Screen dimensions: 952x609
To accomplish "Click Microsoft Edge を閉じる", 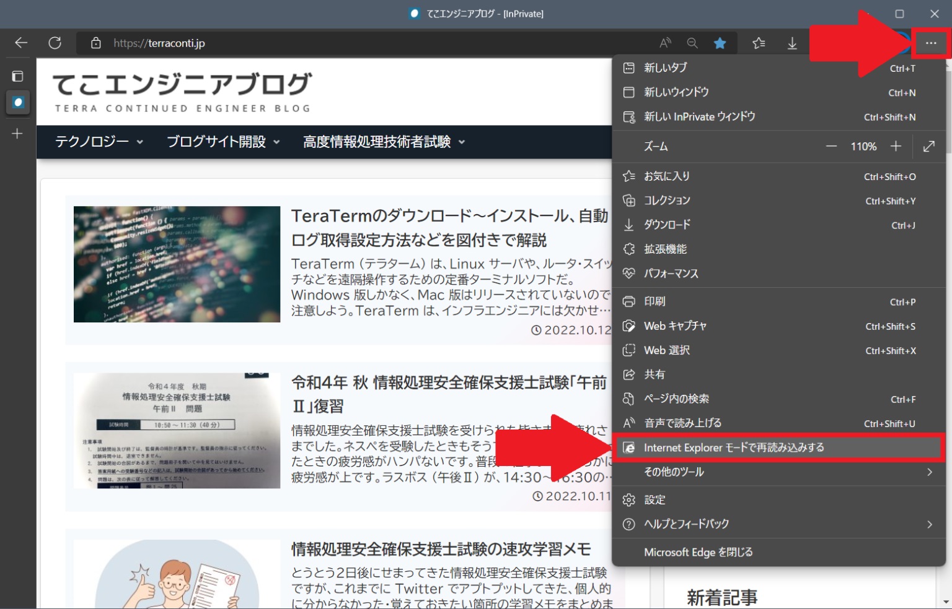I will pos(700,551).
